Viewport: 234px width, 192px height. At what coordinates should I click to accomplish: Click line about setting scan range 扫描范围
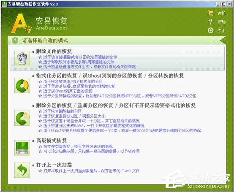coord(89,151)
